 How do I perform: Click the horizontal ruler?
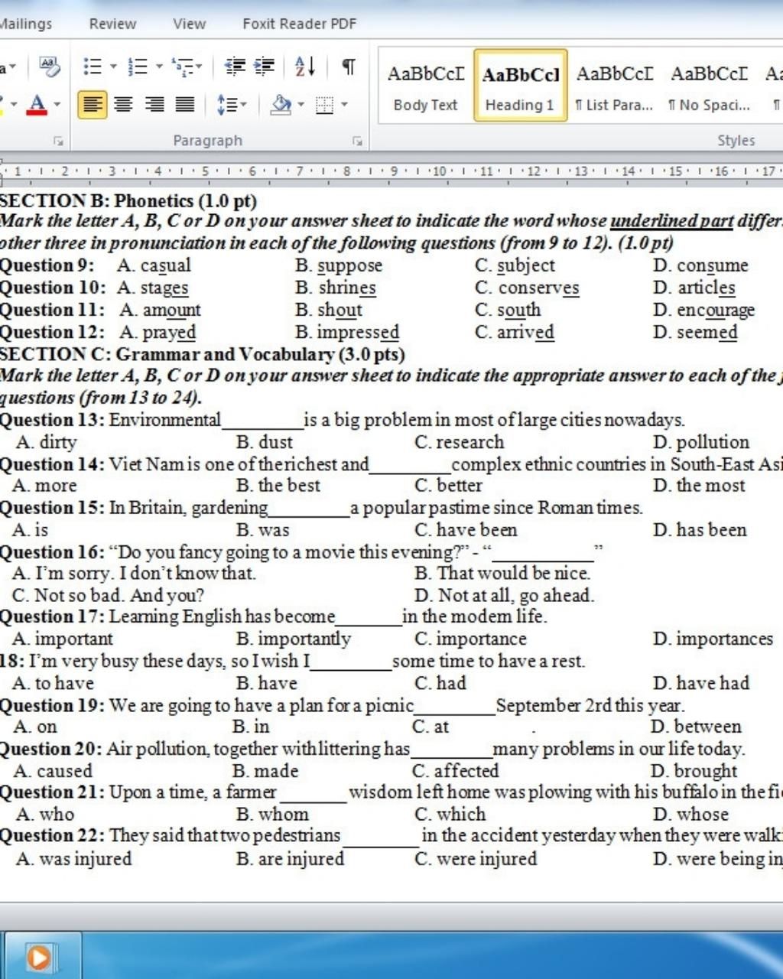pyautogui.click(x=391, y=171)
